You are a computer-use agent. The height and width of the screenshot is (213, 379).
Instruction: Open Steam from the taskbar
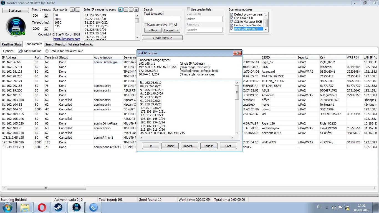pyautogui.click(x=58, y=207)
